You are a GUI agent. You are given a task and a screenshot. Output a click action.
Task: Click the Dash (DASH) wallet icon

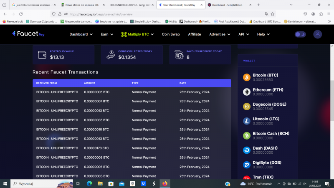247,150
